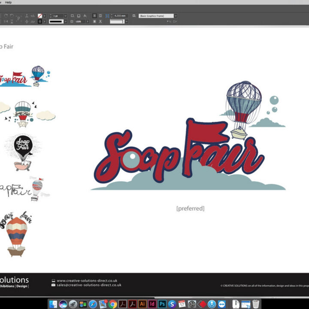
Task: Click icon between drop shadow and fx
Action: tap(79, 15)
